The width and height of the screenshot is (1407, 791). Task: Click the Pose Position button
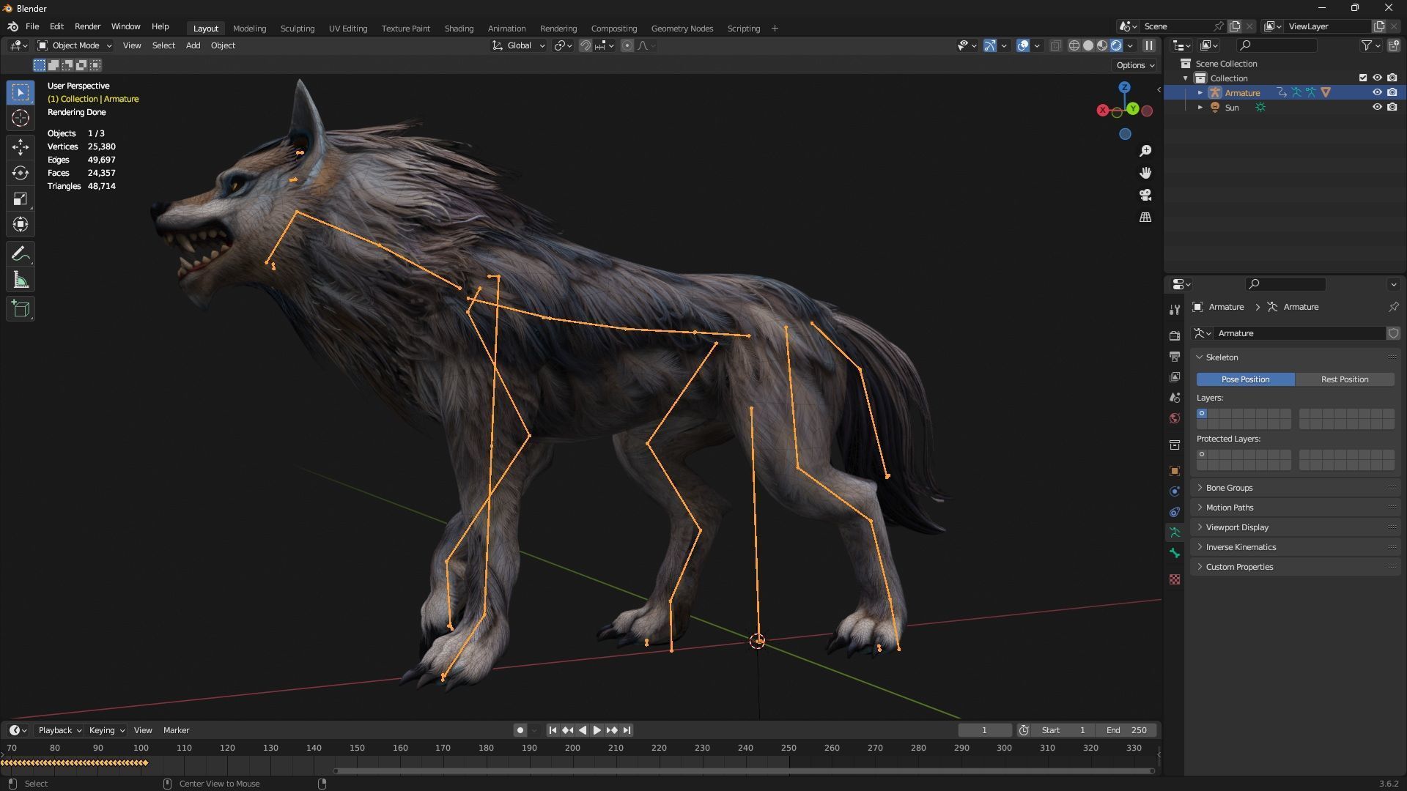click(x=1245, y=379)
